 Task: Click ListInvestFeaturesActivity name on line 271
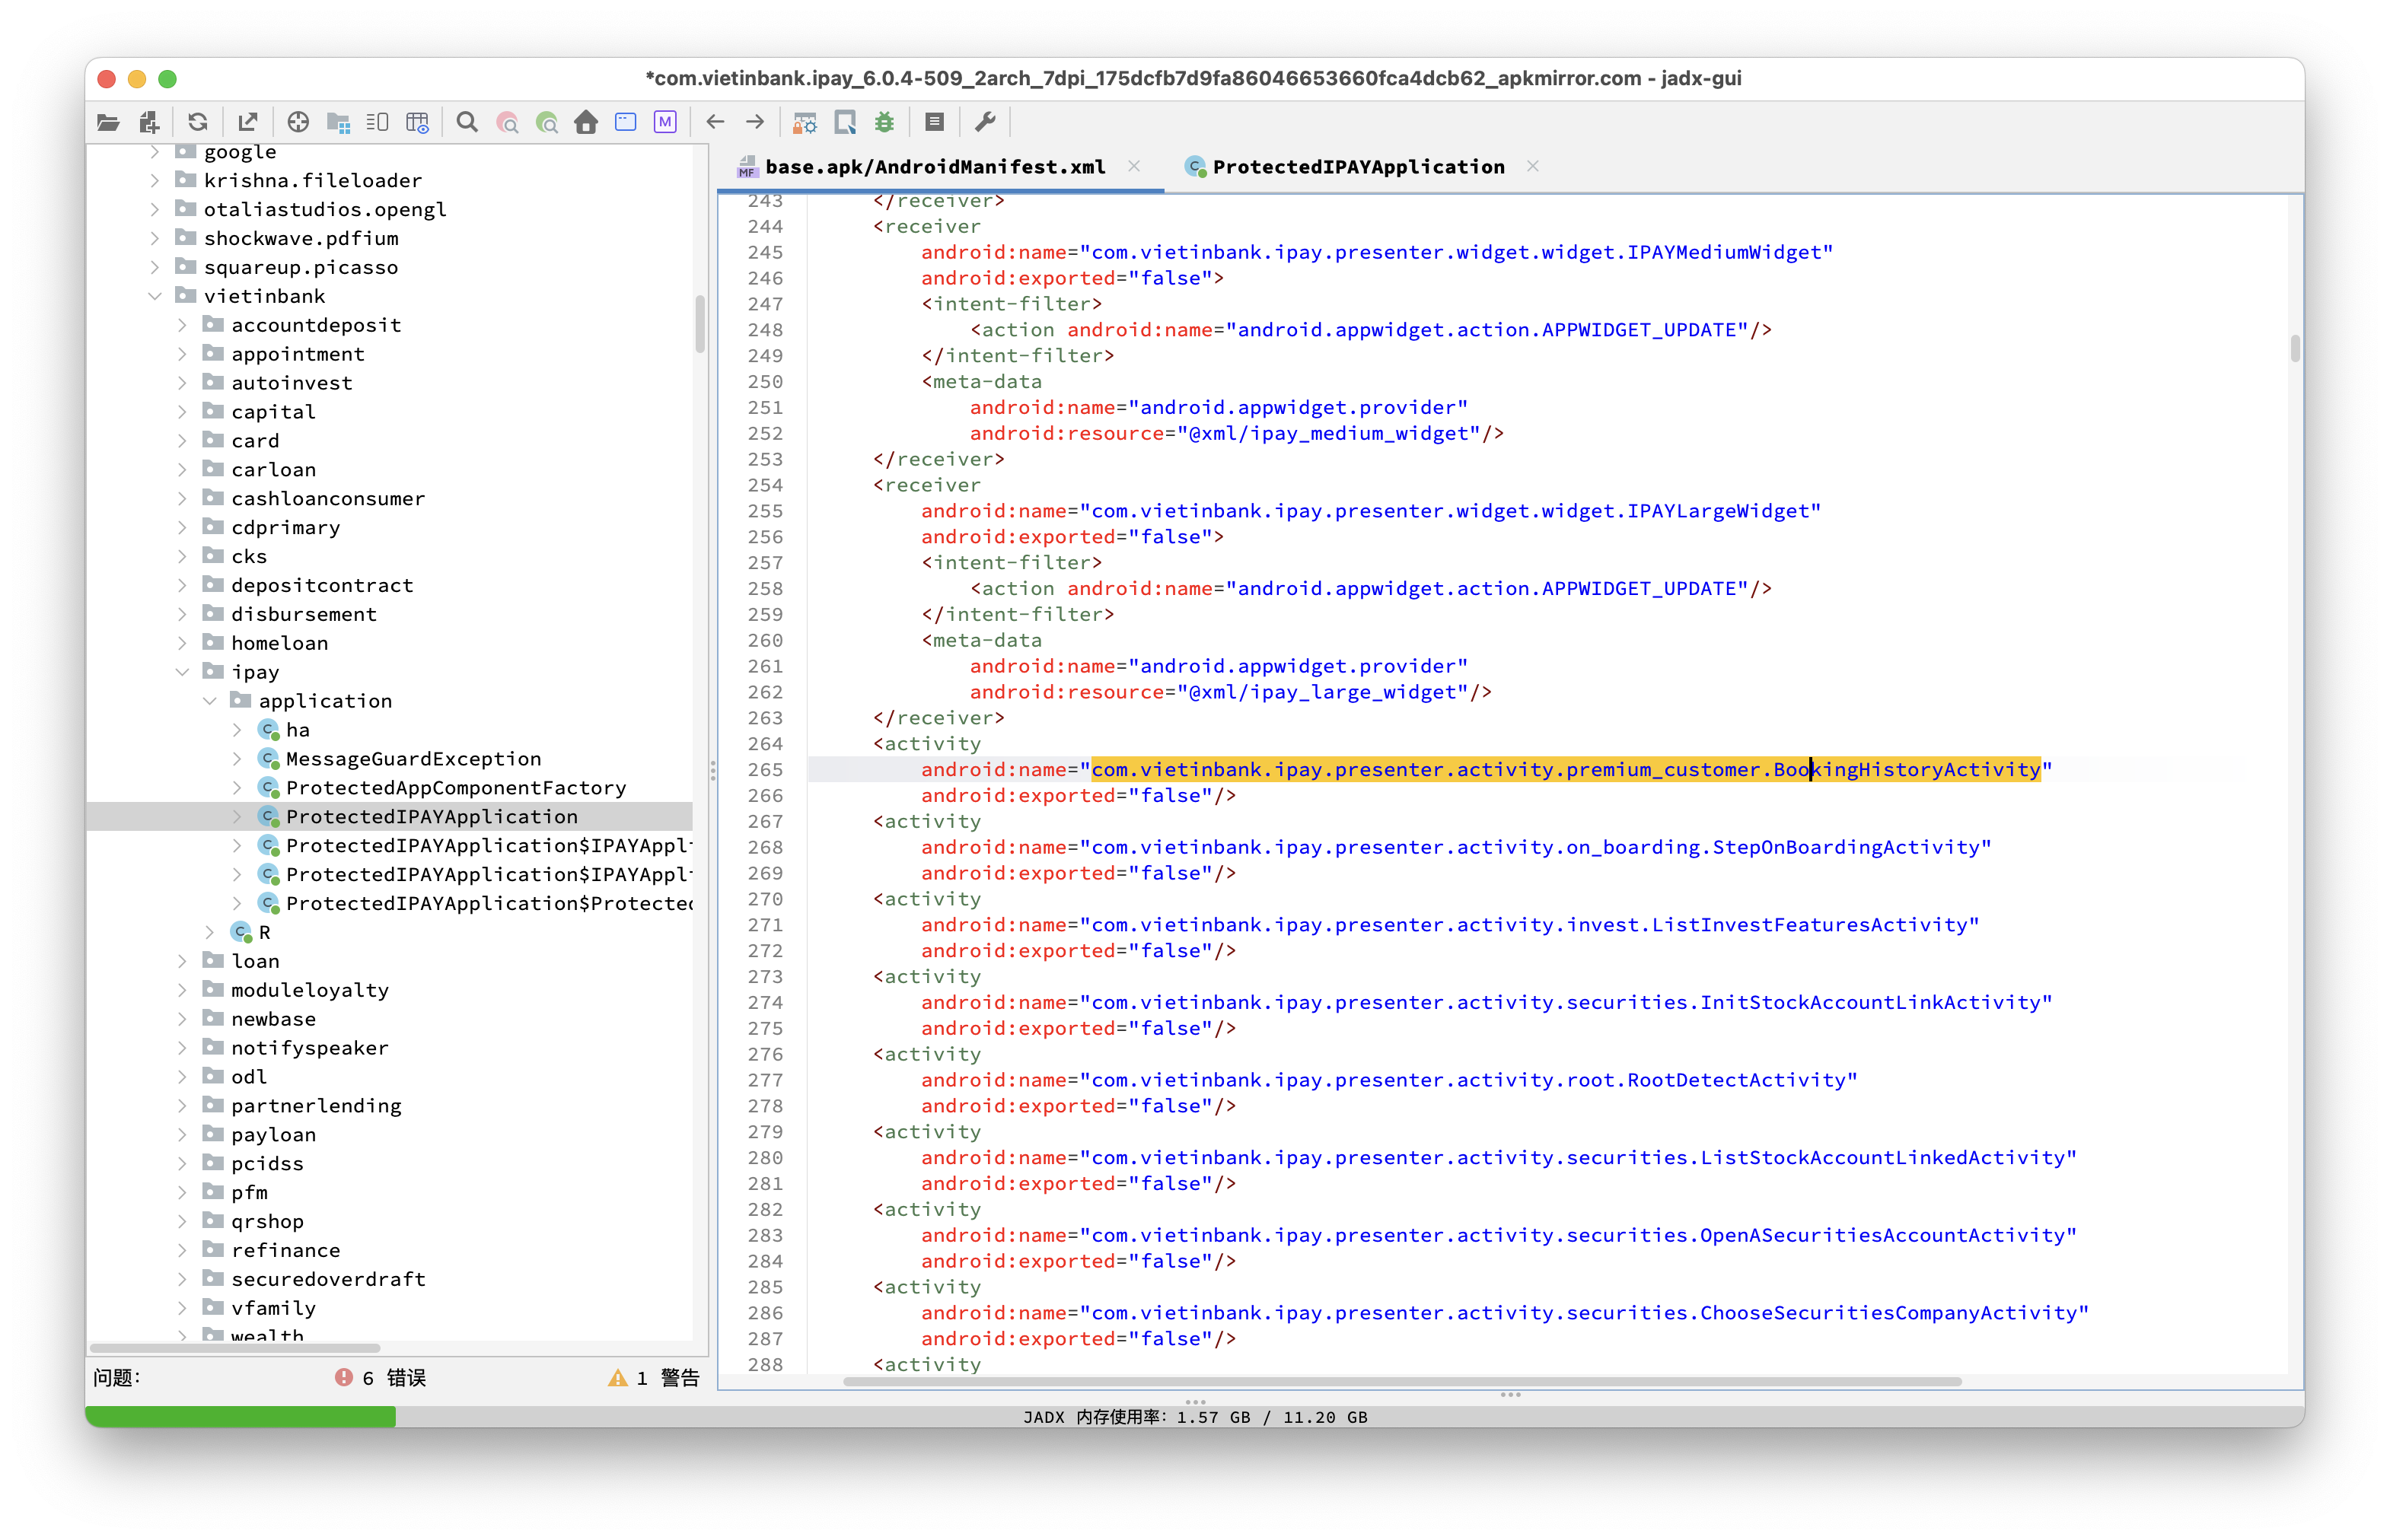(1808, 925)
